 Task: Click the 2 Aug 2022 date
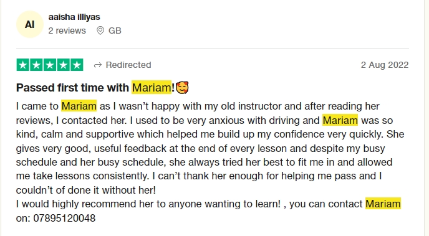tap(385, 65)
